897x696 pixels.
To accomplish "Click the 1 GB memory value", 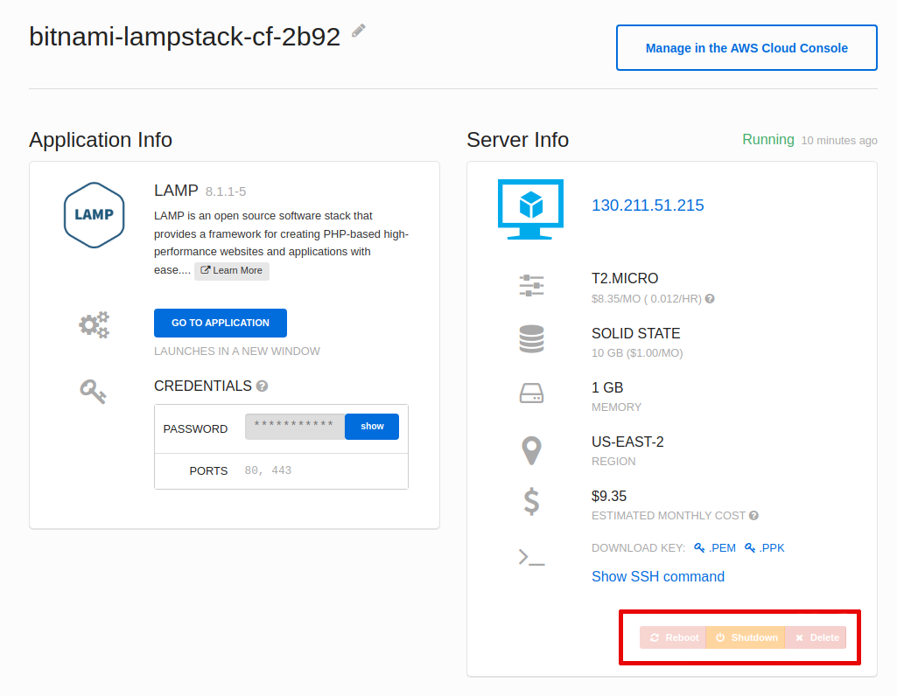I will pos(607,387).
